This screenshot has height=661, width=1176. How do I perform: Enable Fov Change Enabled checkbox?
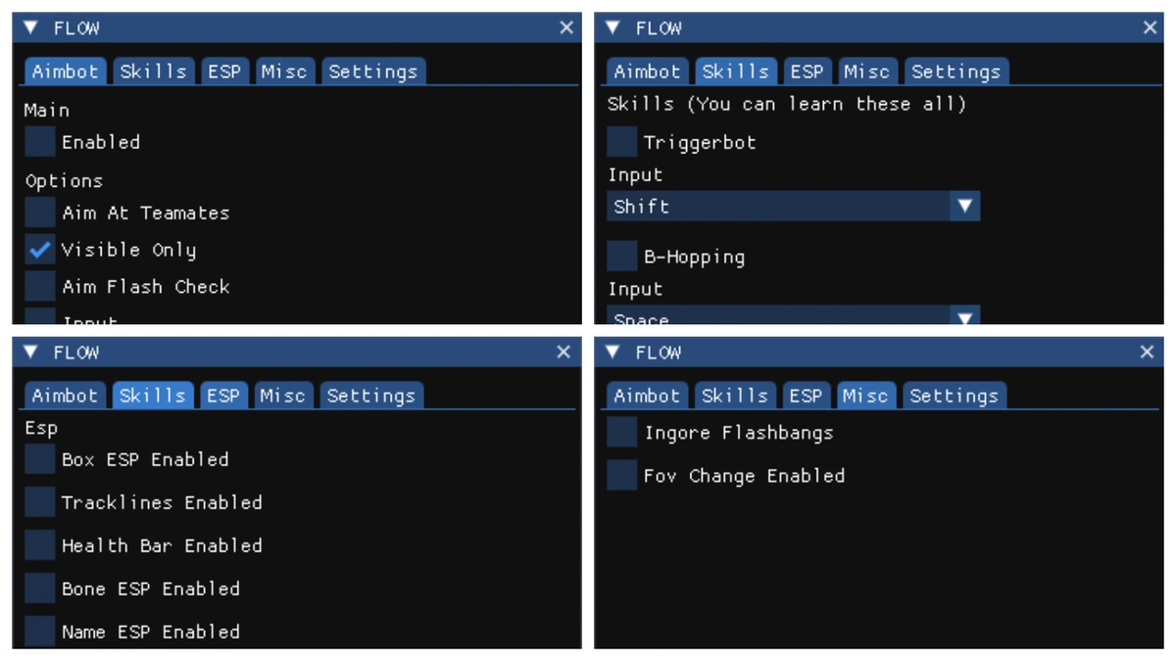pyautogui.click(x=622, y=475)
